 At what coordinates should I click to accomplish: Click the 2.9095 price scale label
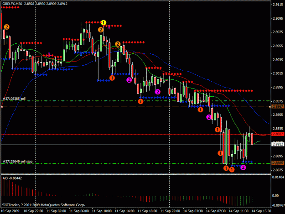click(278, 18)
